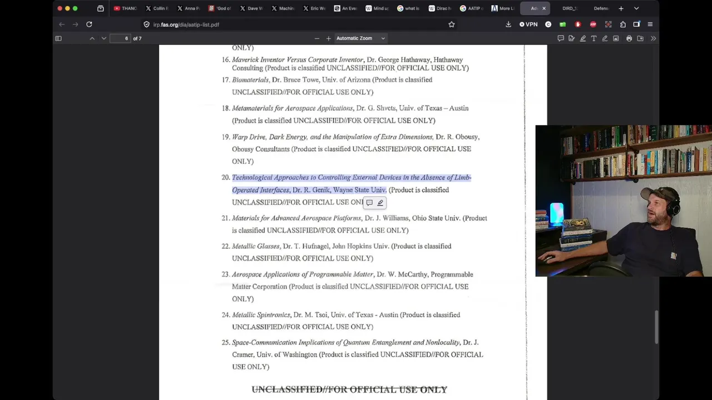The width and height of the screenshot is (712, 400).
Task: Click the text 'Metallic Glasses'
Action: click(x=255, y=246)
